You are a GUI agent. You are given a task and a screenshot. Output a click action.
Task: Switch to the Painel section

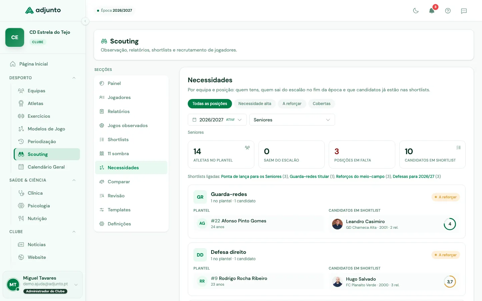(x=131, y=83)
